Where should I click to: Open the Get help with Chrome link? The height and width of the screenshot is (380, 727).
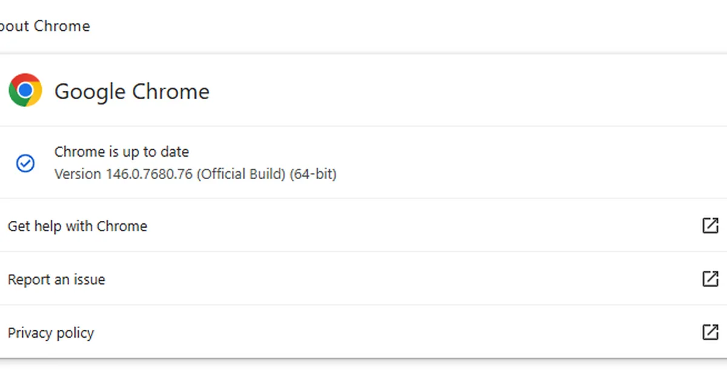coord(78,226)
